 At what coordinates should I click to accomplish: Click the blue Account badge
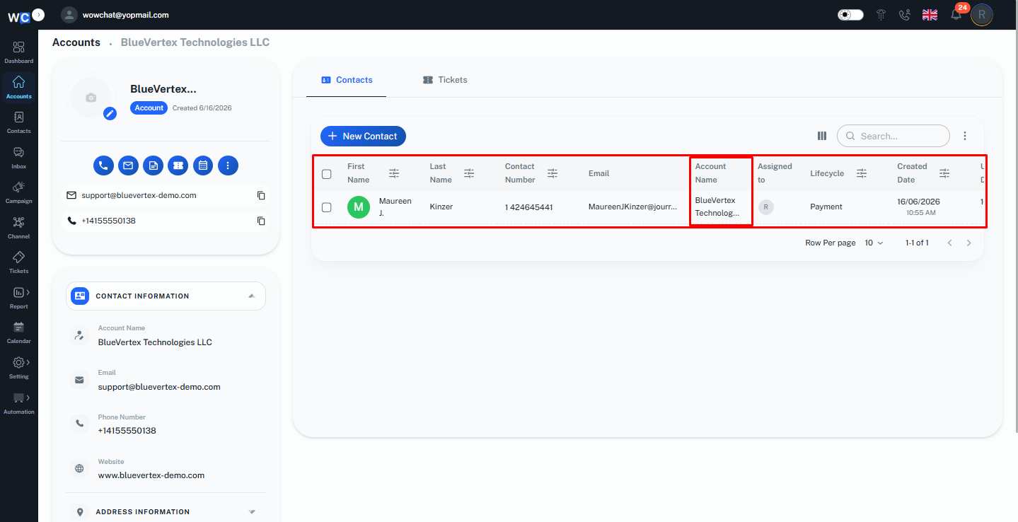pyautogui.click(x=149, y=108)
